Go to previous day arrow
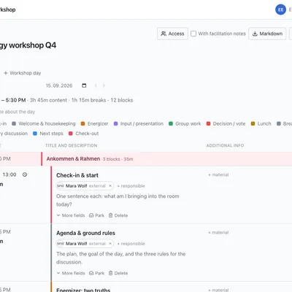The image size is (292, 292). tap(96, 85)
